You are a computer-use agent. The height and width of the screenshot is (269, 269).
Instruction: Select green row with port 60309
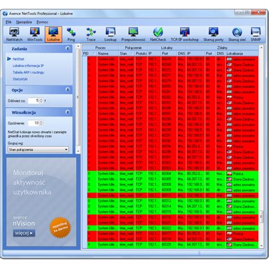point(173,190)
